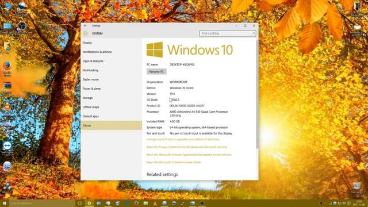Open Change product key or upgrade edition link
This screenshot has width=368, height=207.
point(183,139)
